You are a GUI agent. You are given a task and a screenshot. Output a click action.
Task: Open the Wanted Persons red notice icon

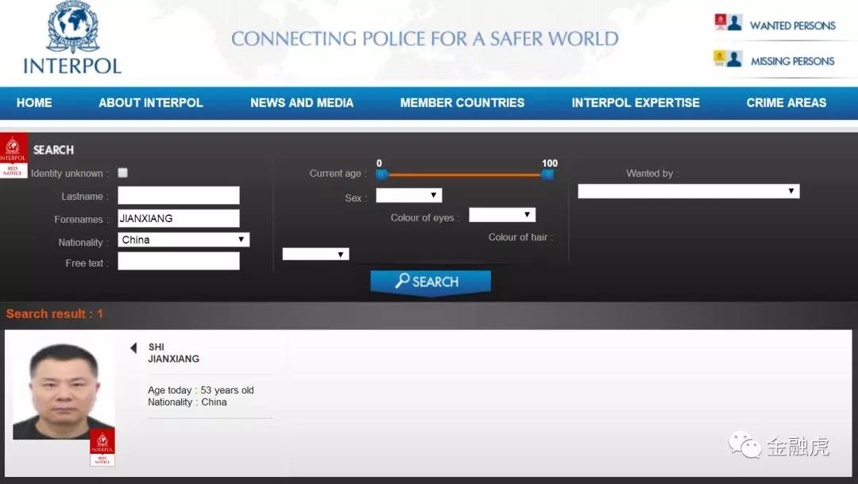pos(727,24)
